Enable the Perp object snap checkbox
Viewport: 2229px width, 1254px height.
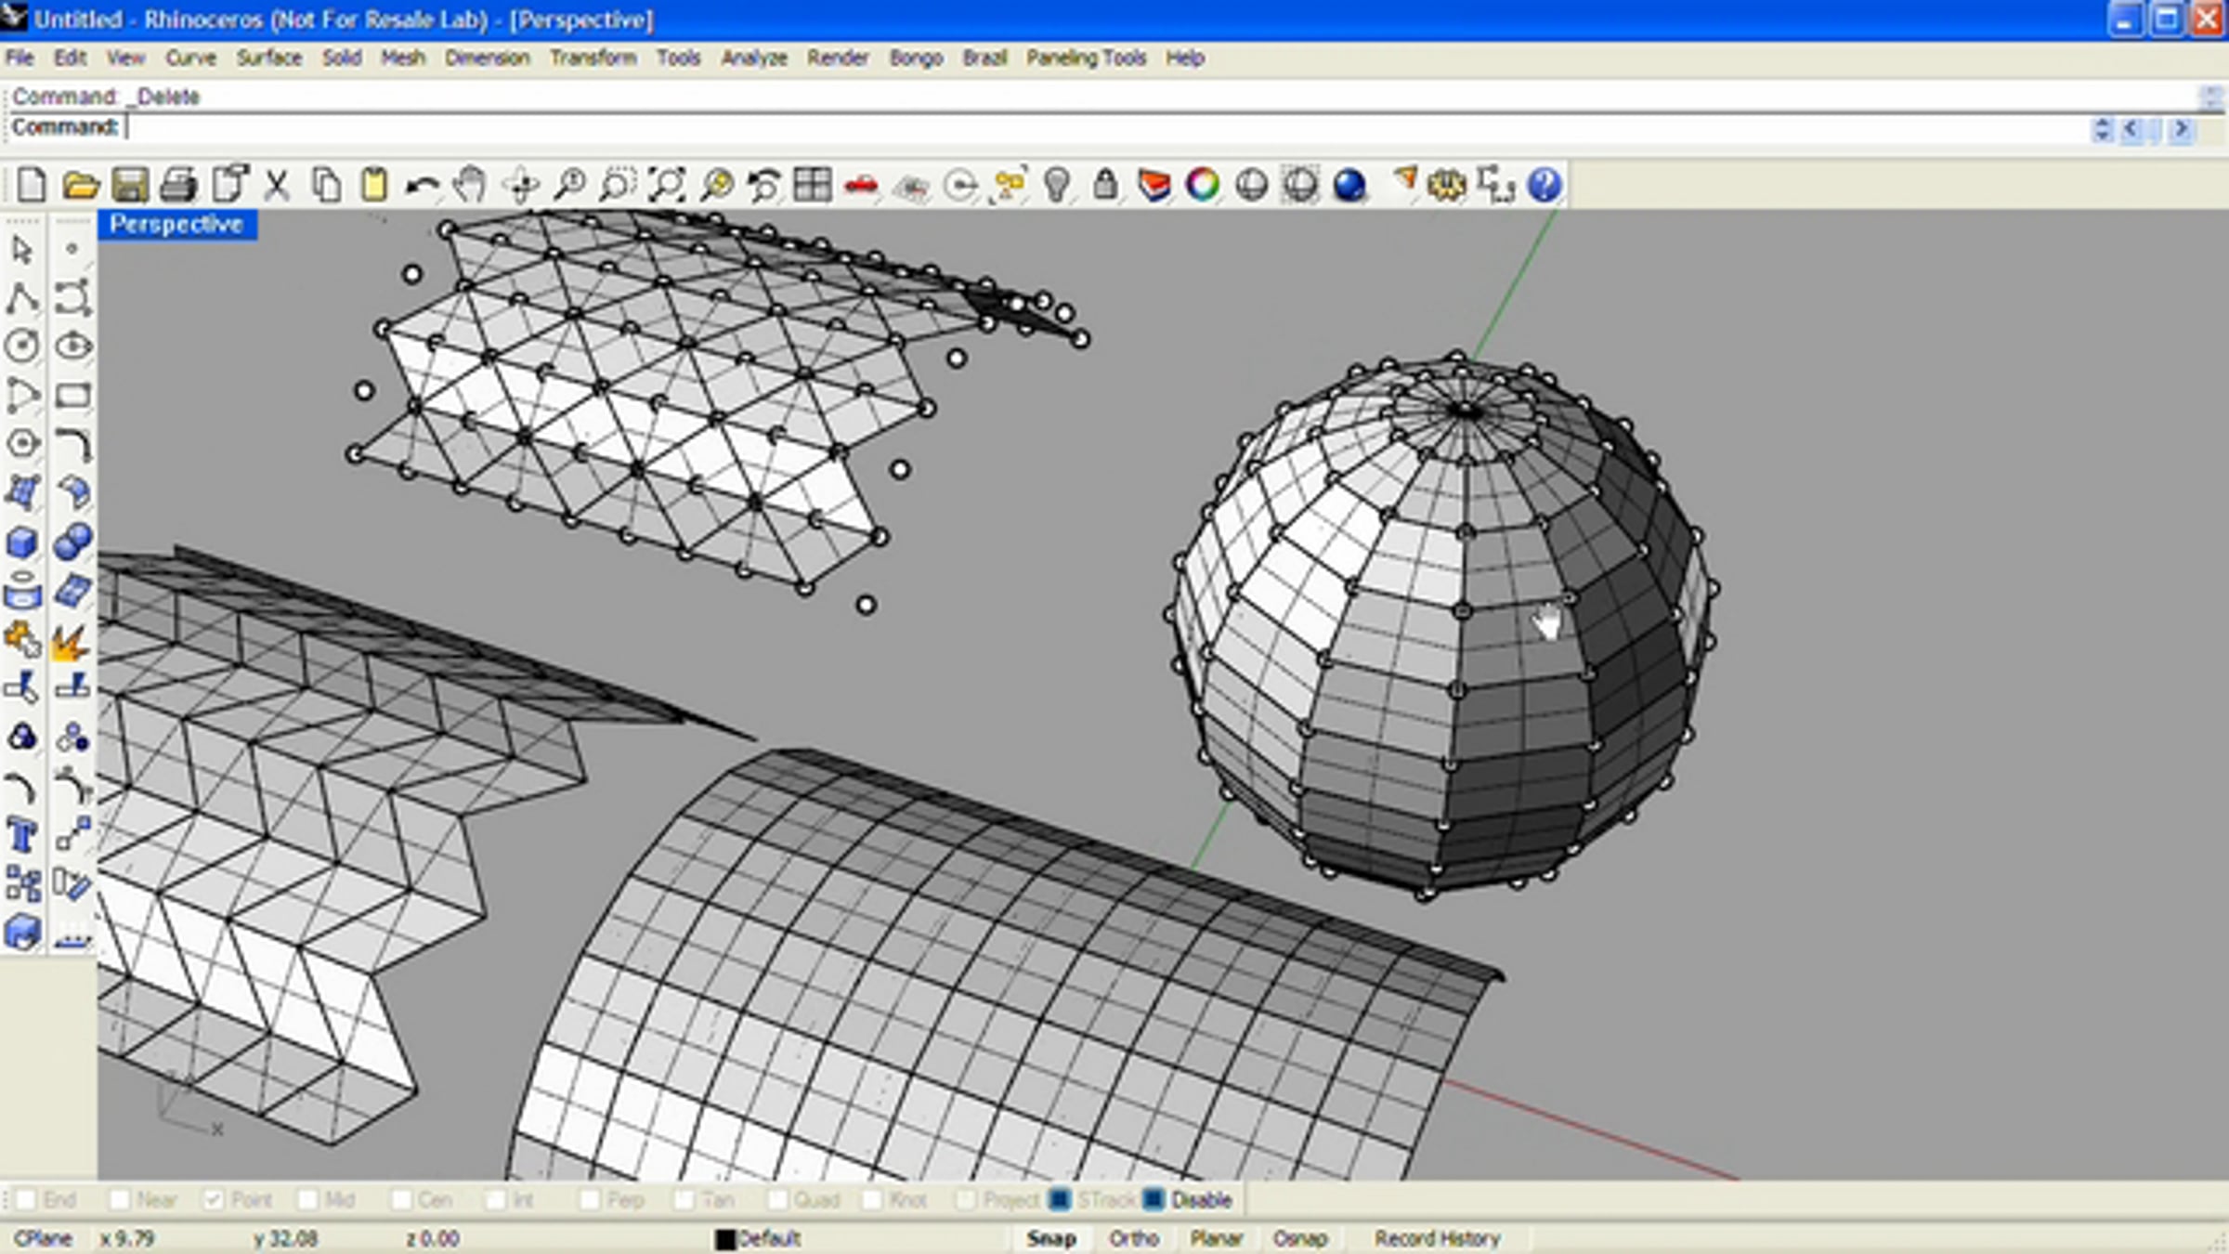(590, 1200)
